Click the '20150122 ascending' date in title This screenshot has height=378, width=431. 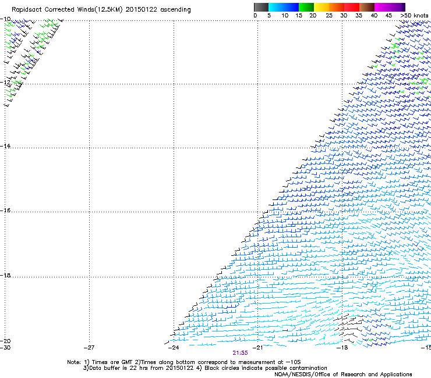(158, 10)
